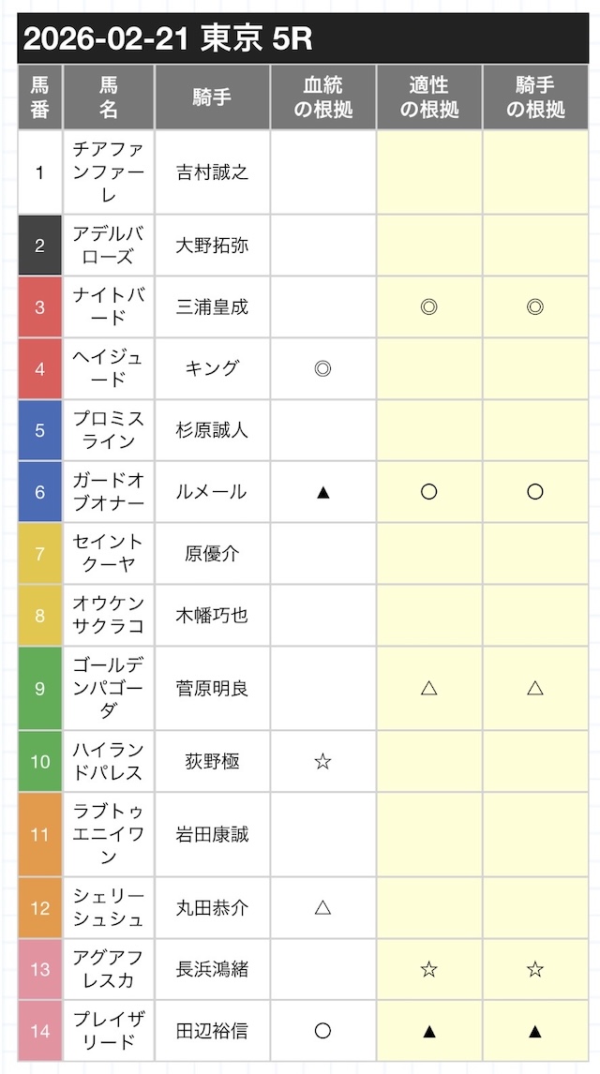Click the horse name チアファンファーレ
600x1074 pixels.
click(109, 172)
